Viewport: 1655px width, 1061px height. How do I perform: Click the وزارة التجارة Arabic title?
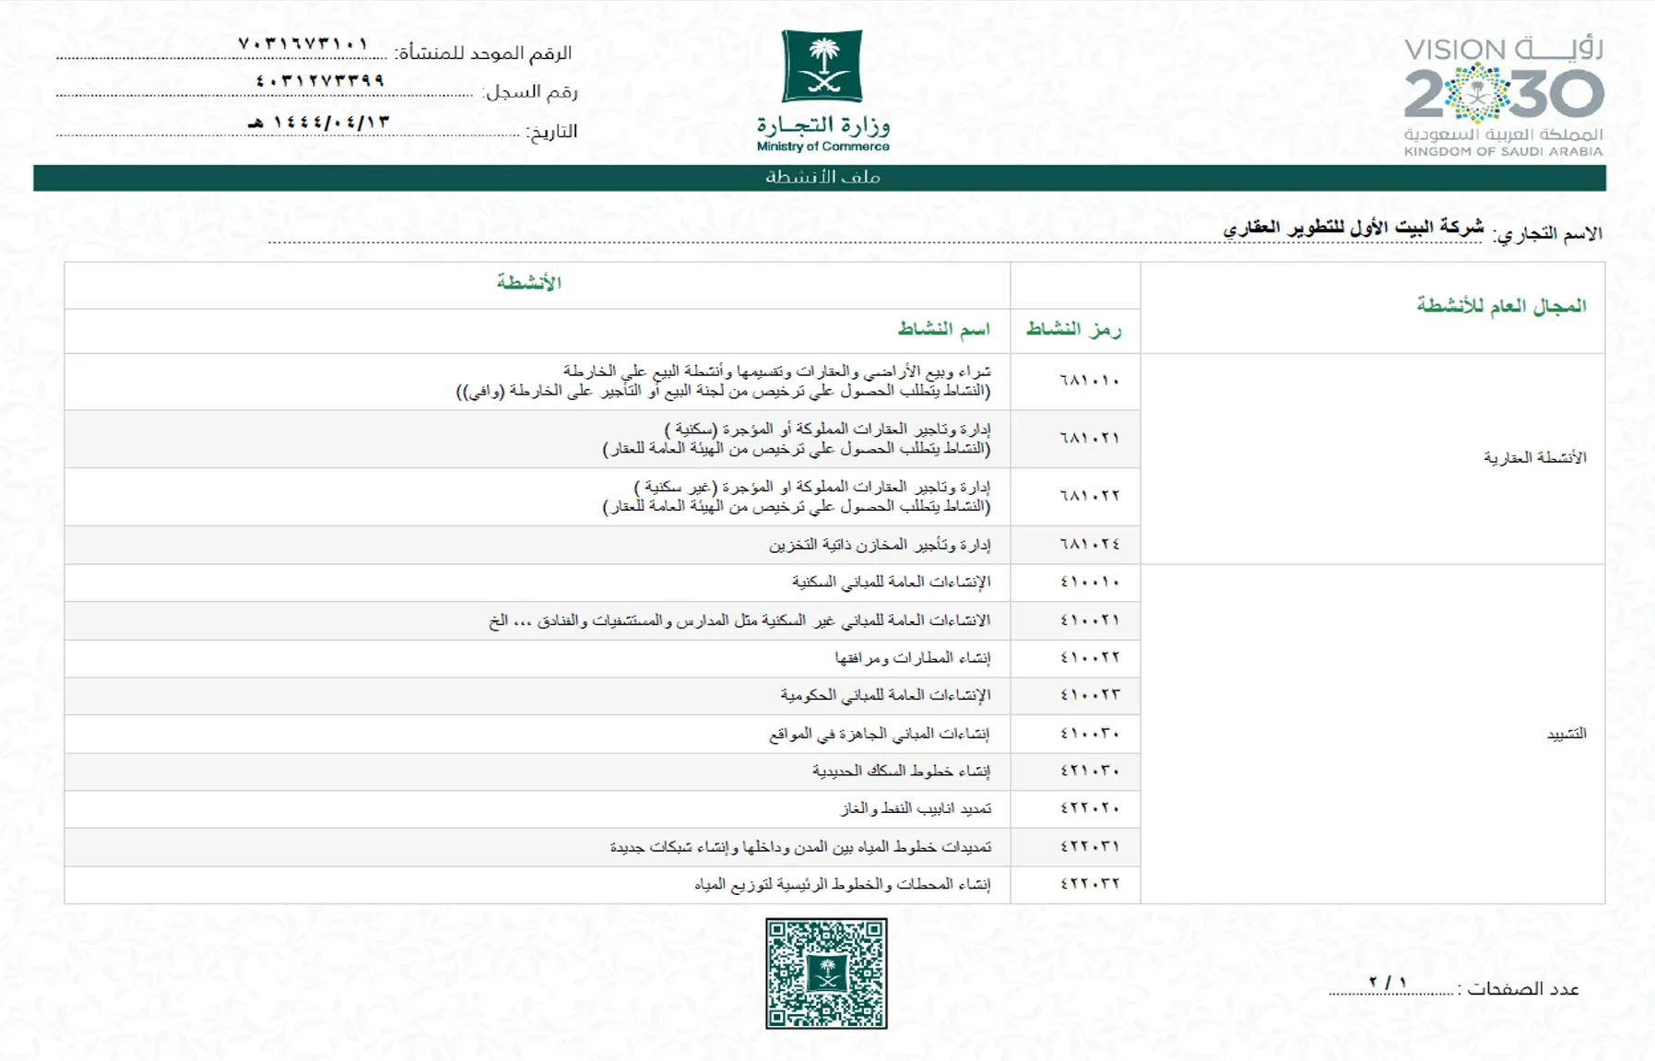pos(822,125)
